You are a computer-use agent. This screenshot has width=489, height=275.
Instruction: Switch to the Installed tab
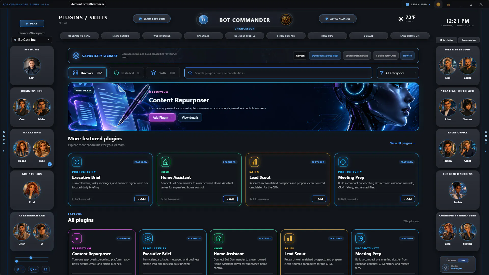pos(127,73)
